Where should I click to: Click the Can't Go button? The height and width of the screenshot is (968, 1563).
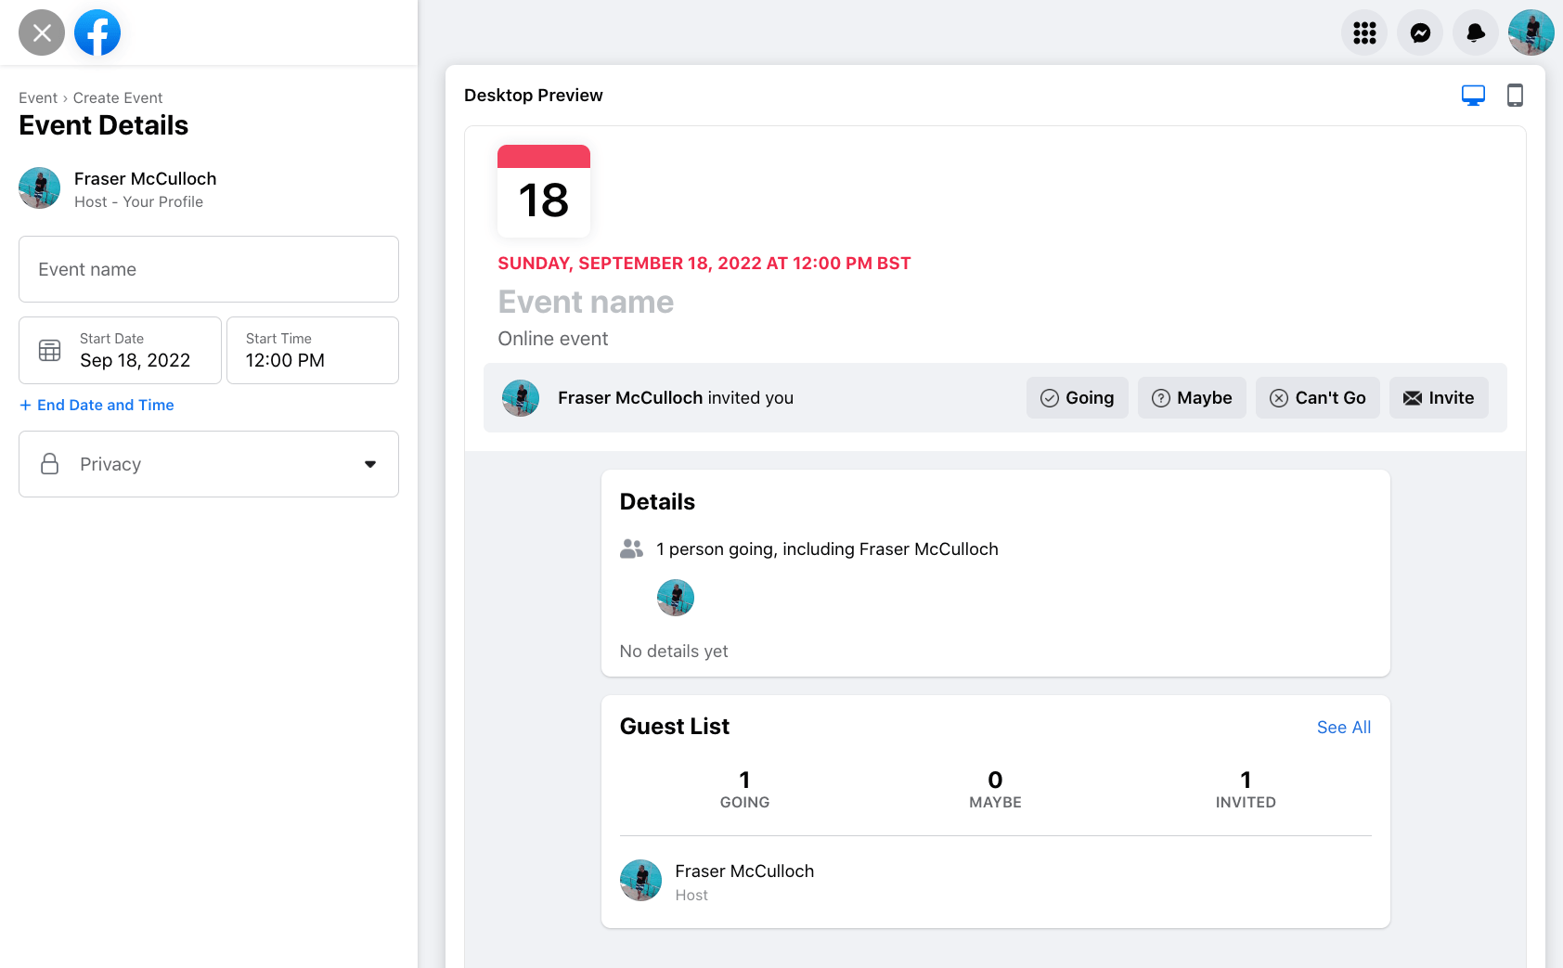pyautogui.click(x=1317, y=397)
